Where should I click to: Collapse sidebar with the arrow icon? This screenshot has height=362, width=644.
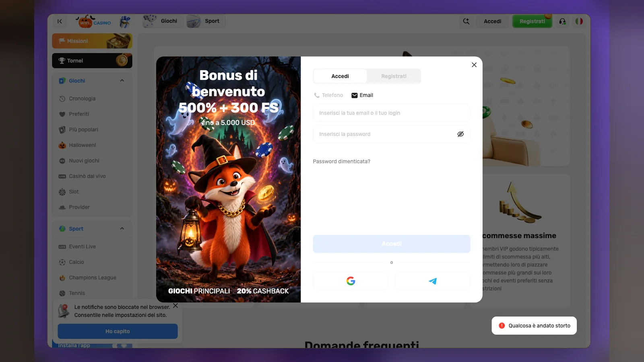pyautogui.click(x=60, y=21)
